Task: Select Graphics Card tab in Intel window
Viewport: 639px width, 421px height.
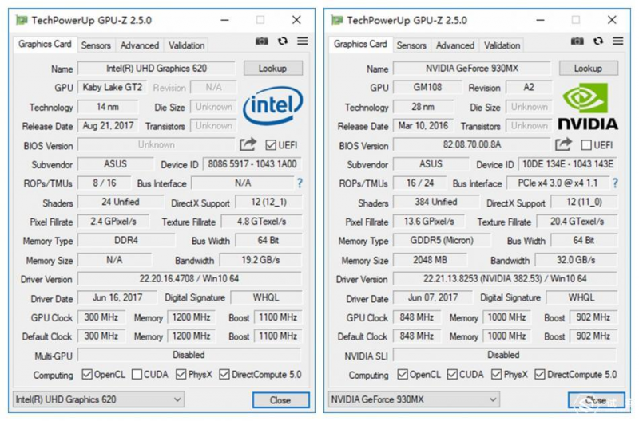Action: click(x=45, y=44)
